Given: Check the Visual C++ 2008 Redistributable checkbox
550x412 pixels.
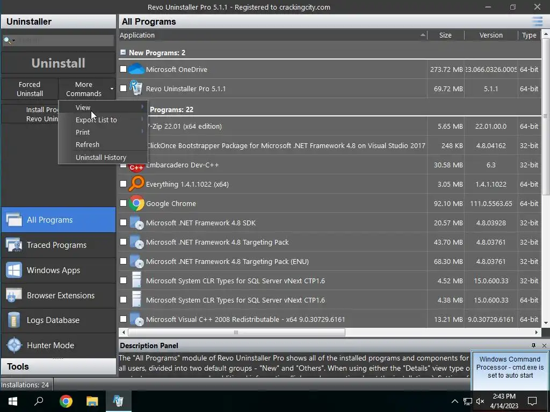Looking at the screenshot, I should 123,319.
